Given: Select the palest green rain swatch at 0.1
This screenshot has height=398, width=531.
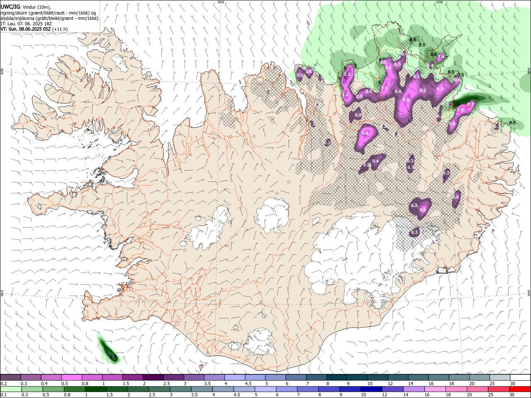Looking at the screenshot, I should click(11, 389).
